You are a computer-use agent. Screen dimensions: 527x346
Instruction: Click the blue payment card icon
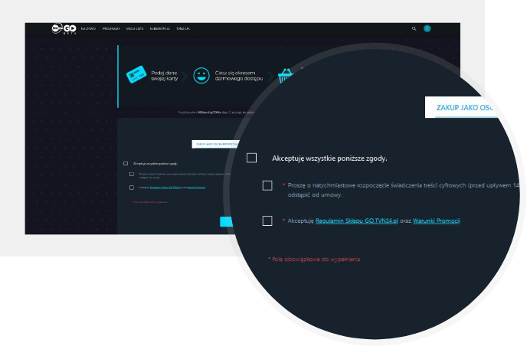[x=136, y=75]
